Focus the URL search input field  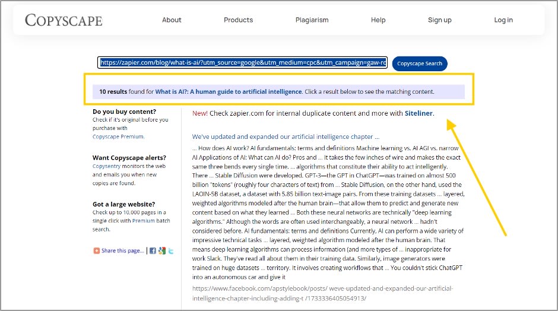242,63
